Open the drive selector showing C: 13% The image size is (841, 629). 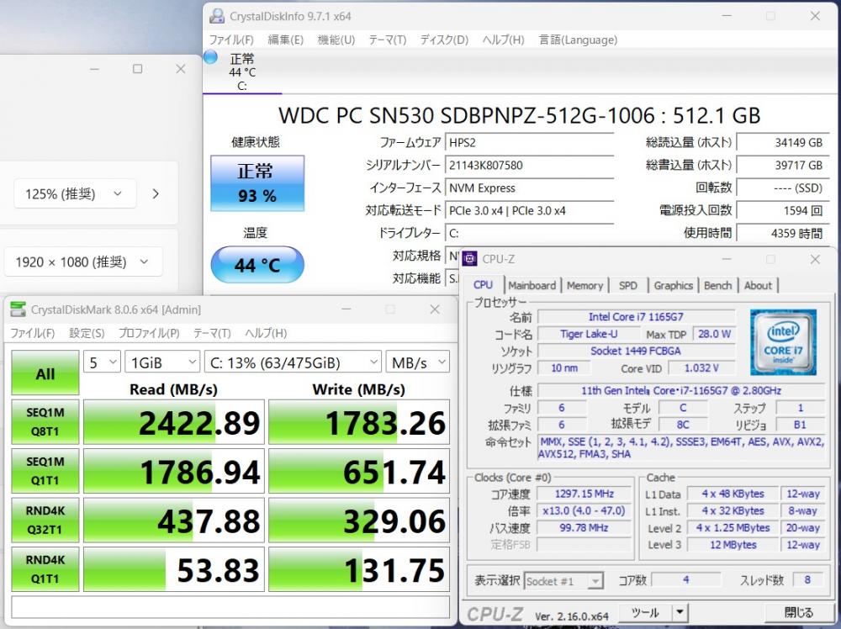(293, 362)
